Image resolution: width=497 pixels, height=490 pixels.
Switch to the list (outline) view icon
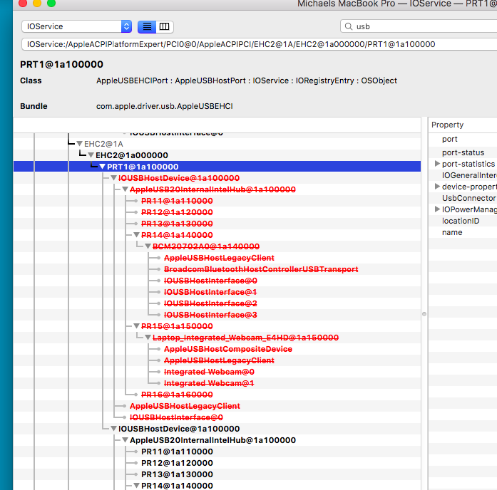click(147, 26)
